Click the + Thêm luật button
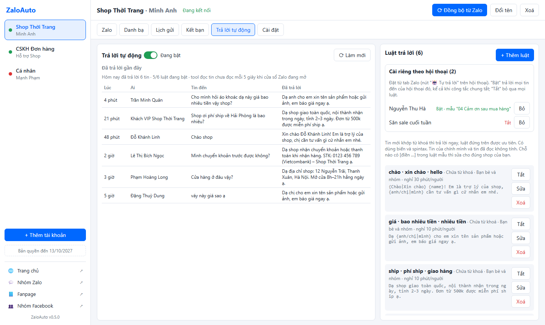Screen dimensions: 545x325 click(x=515, y=55)
